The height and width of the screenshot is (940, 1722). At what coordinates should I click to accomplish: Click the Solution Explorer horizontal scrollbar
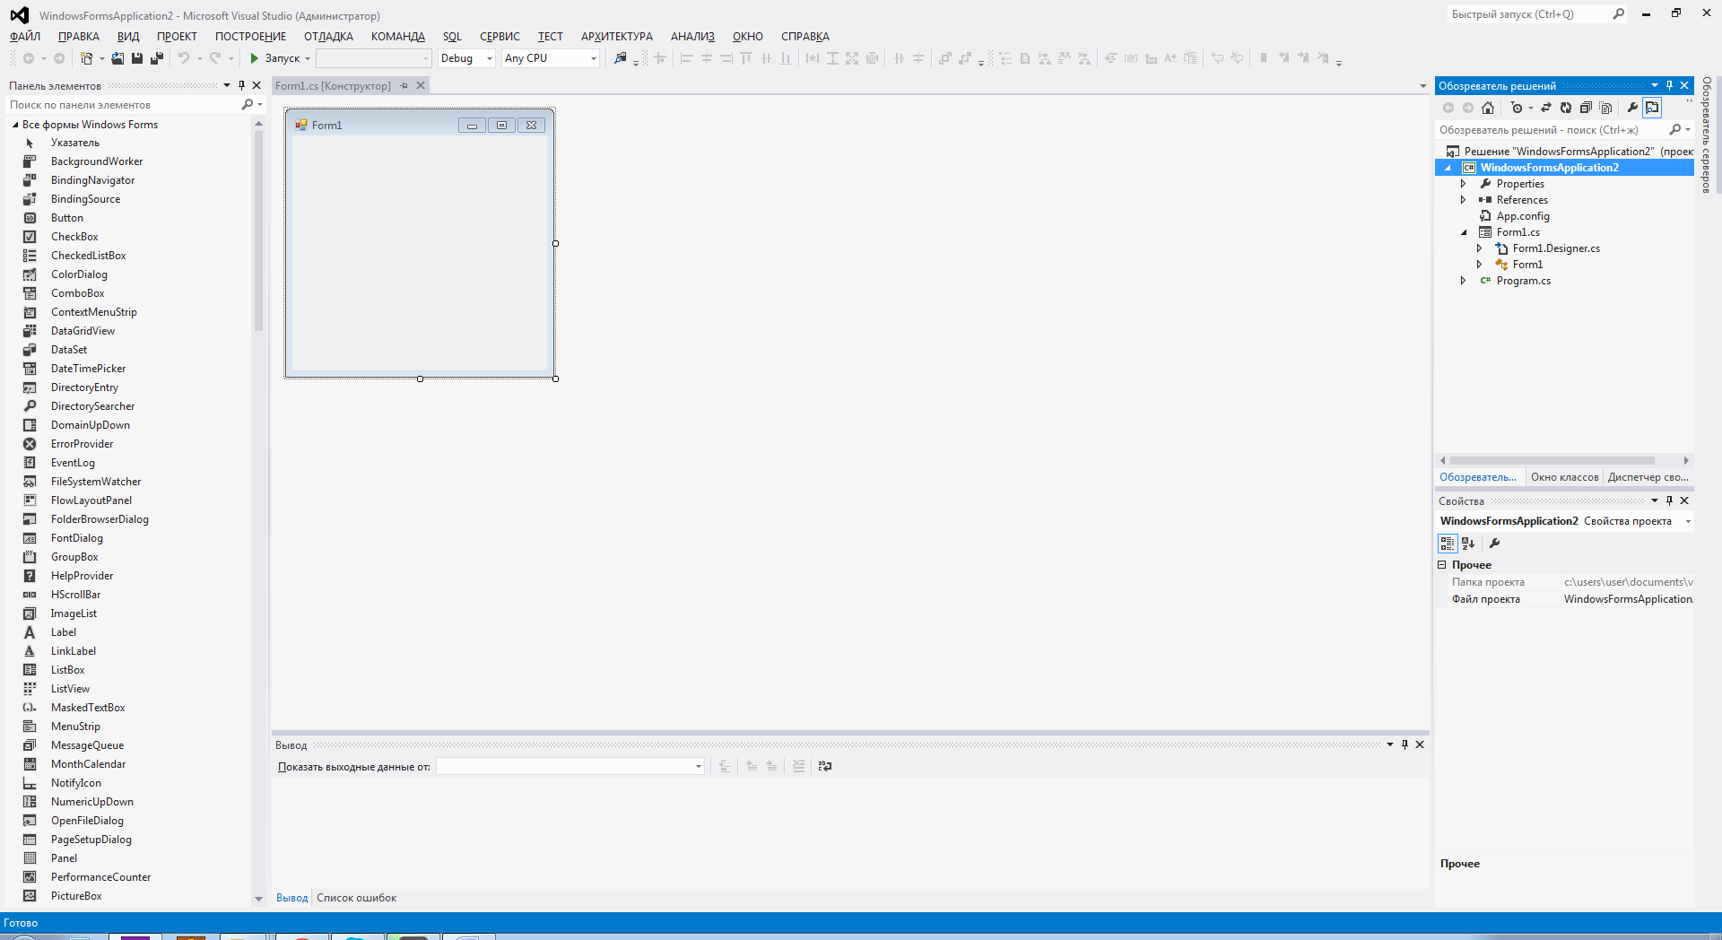point(1552,460)
